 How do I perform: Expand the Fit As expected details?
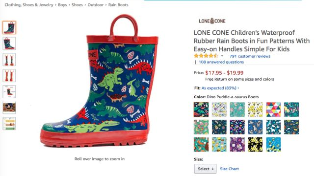(220, 88)
